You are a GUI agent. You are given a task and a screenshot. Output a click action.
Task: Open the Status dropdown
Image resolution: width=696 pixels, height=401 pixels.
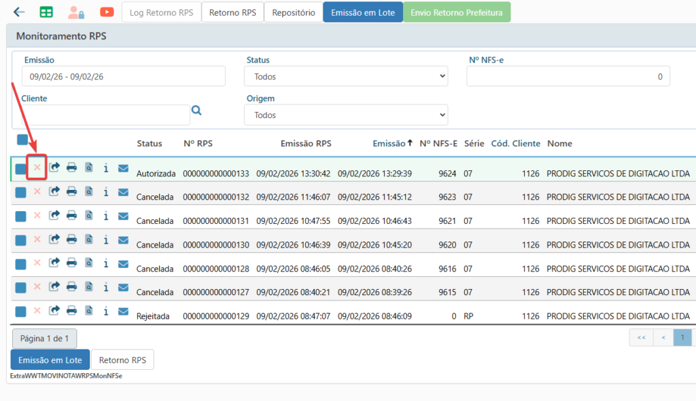tap(346, 77)
